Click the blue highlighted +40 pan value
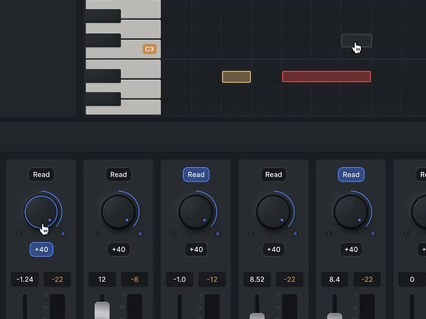This screenshot has height=319, width=426. (x=42, y=249)
